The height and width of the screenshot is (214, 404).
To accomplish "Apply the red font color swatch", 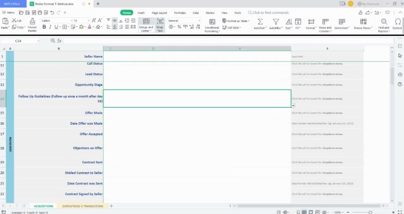I will coord(89,27).
